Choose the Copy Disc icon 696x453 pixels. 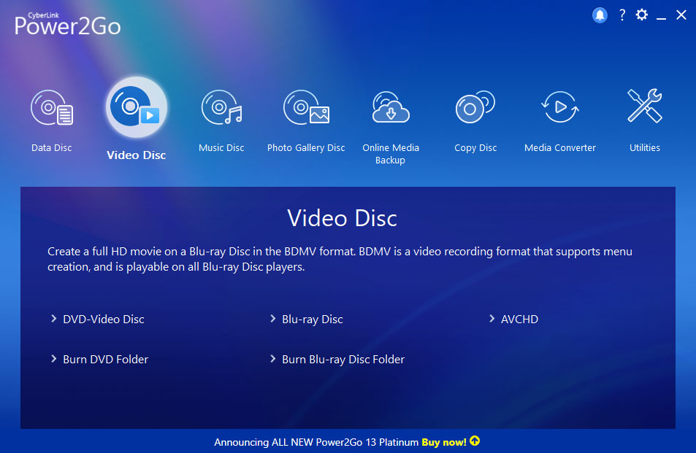475,107
